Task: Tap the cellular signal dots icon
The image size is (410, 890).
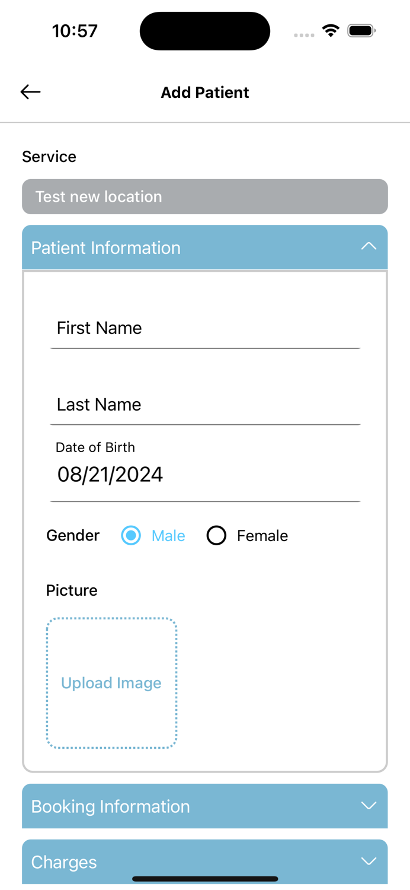Action: coord(304,35)
